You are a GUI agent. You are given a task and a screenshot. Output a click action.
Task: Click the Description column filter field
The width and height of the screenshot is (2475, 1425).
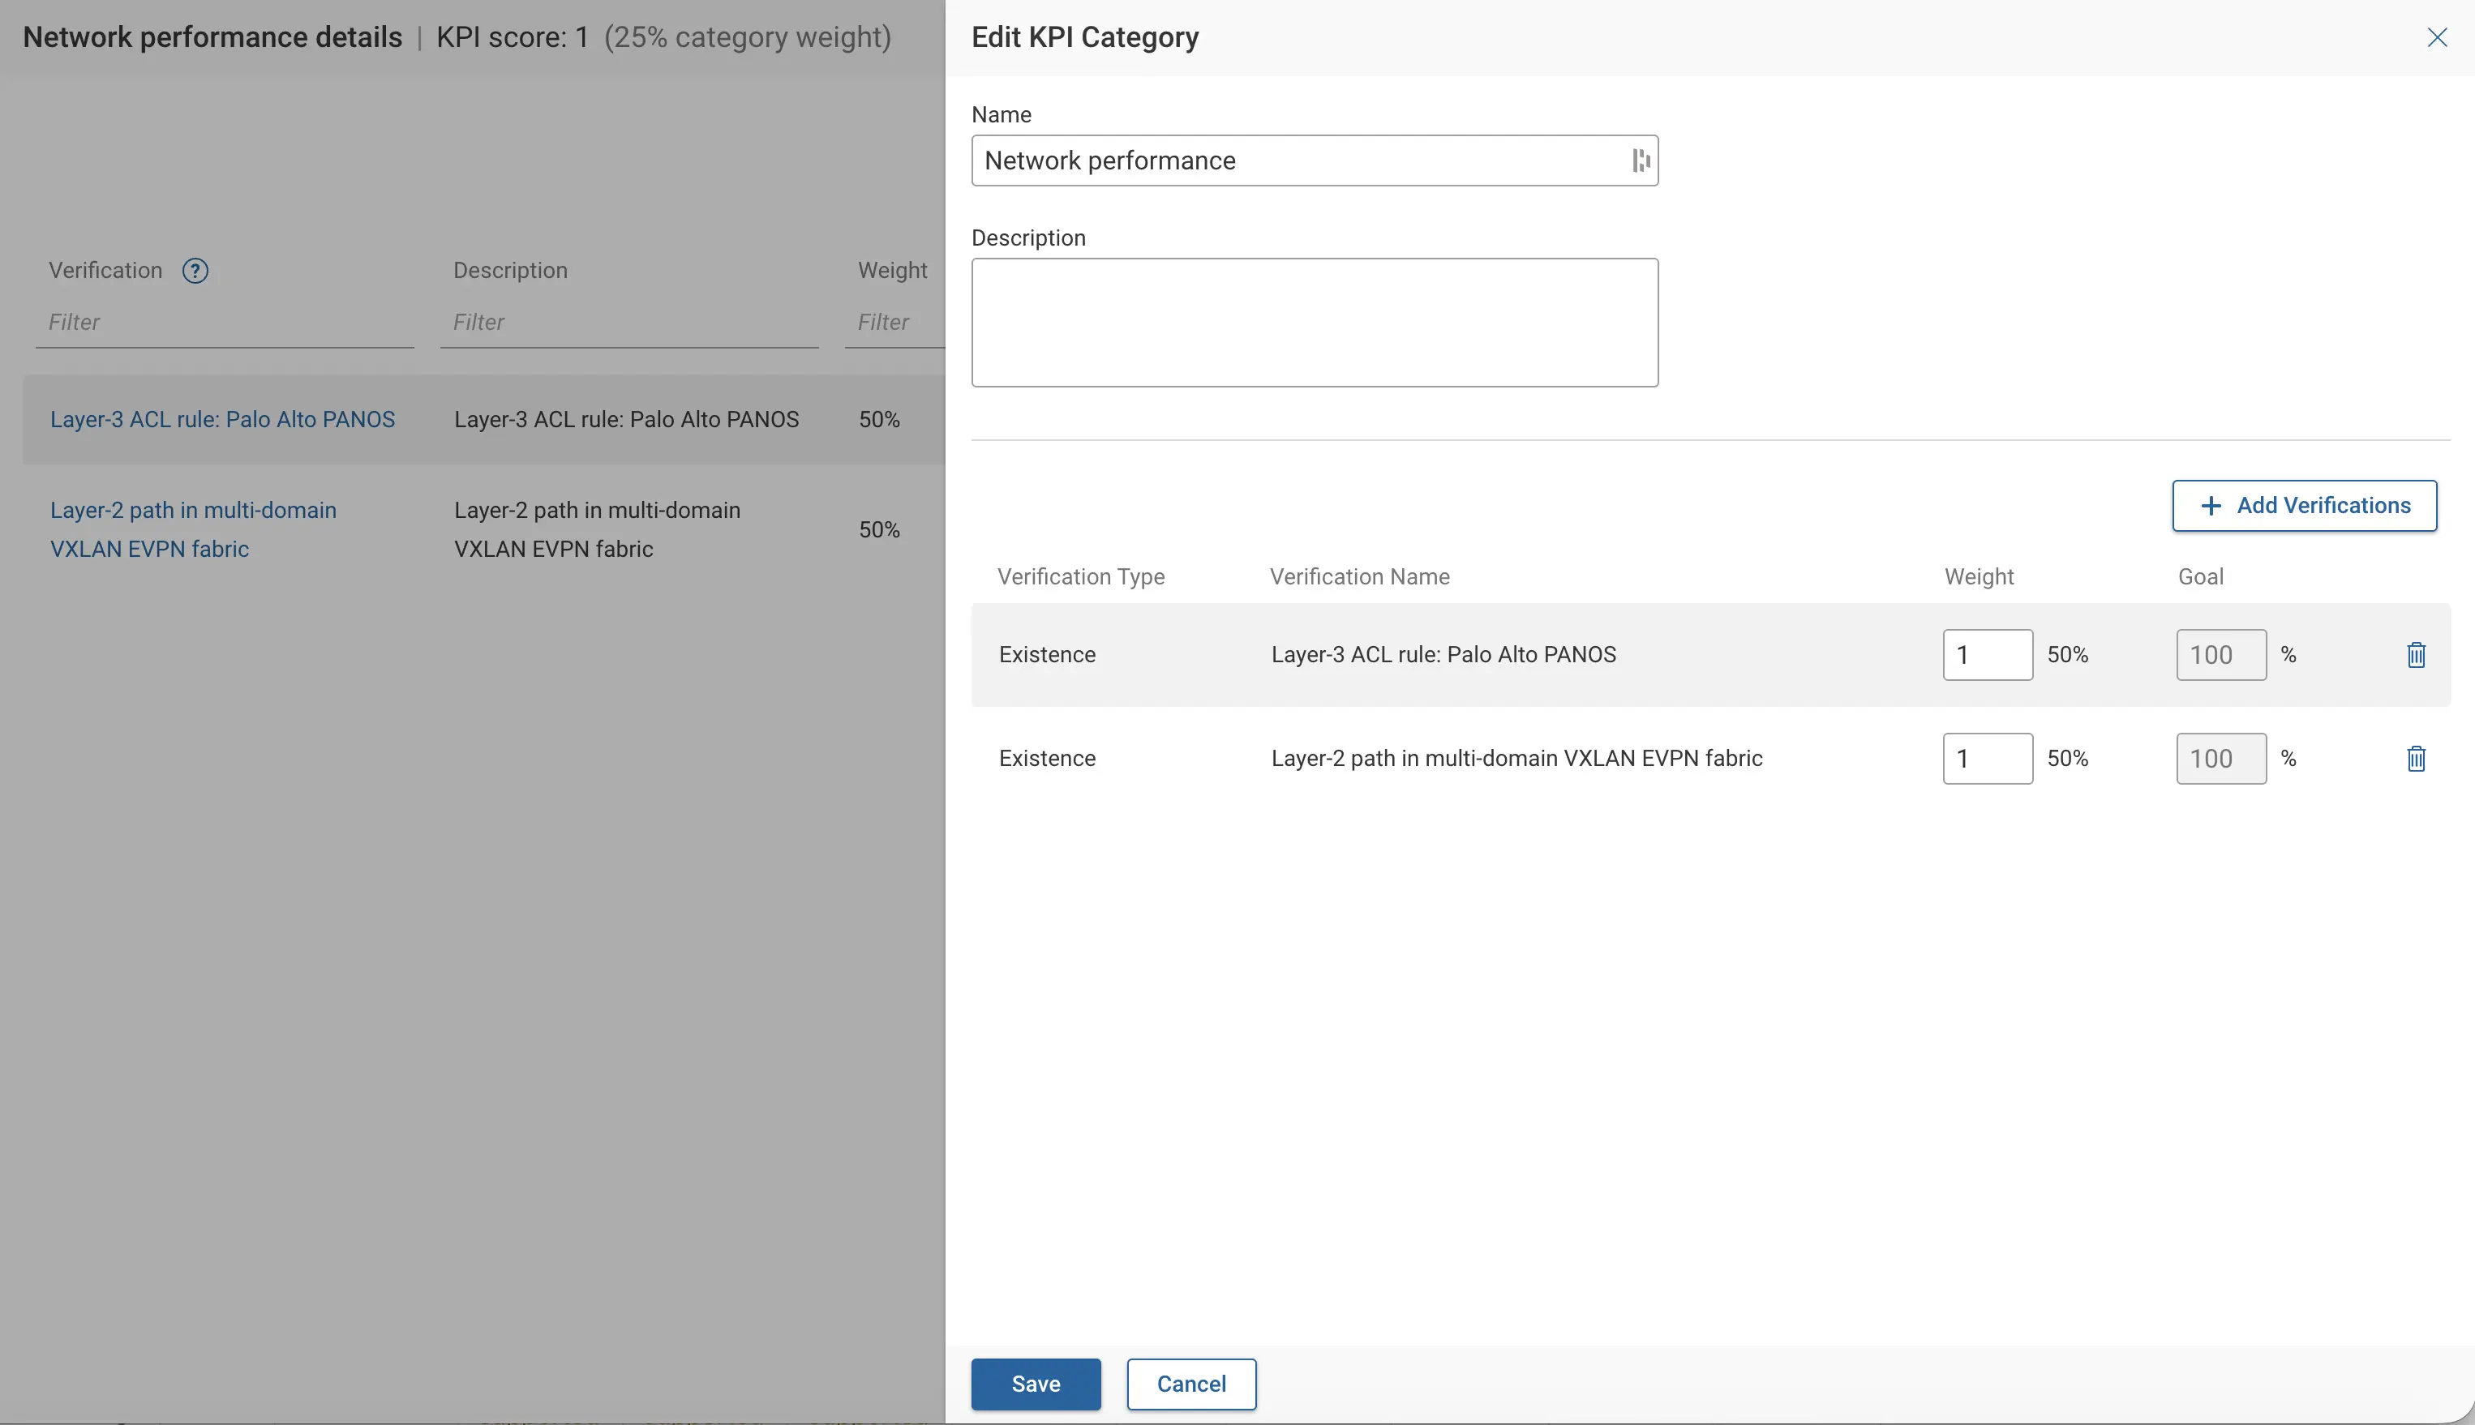629,323
